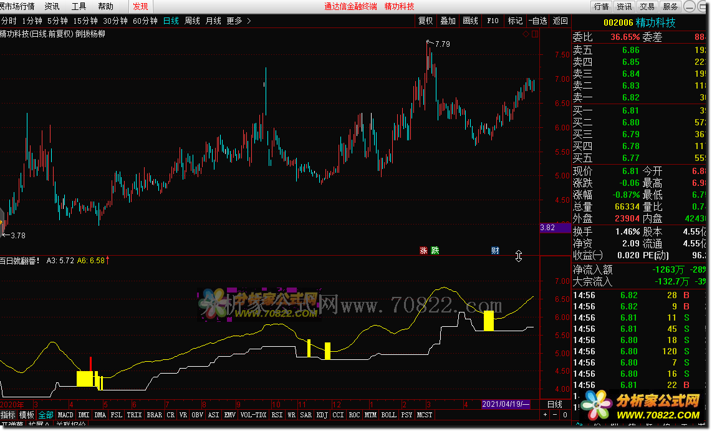Image resolution: width=712 pixels, height=431 pixels.
Task: Open the 市场行情 menu
Action: pyautogui.click(x=17, y=6)
